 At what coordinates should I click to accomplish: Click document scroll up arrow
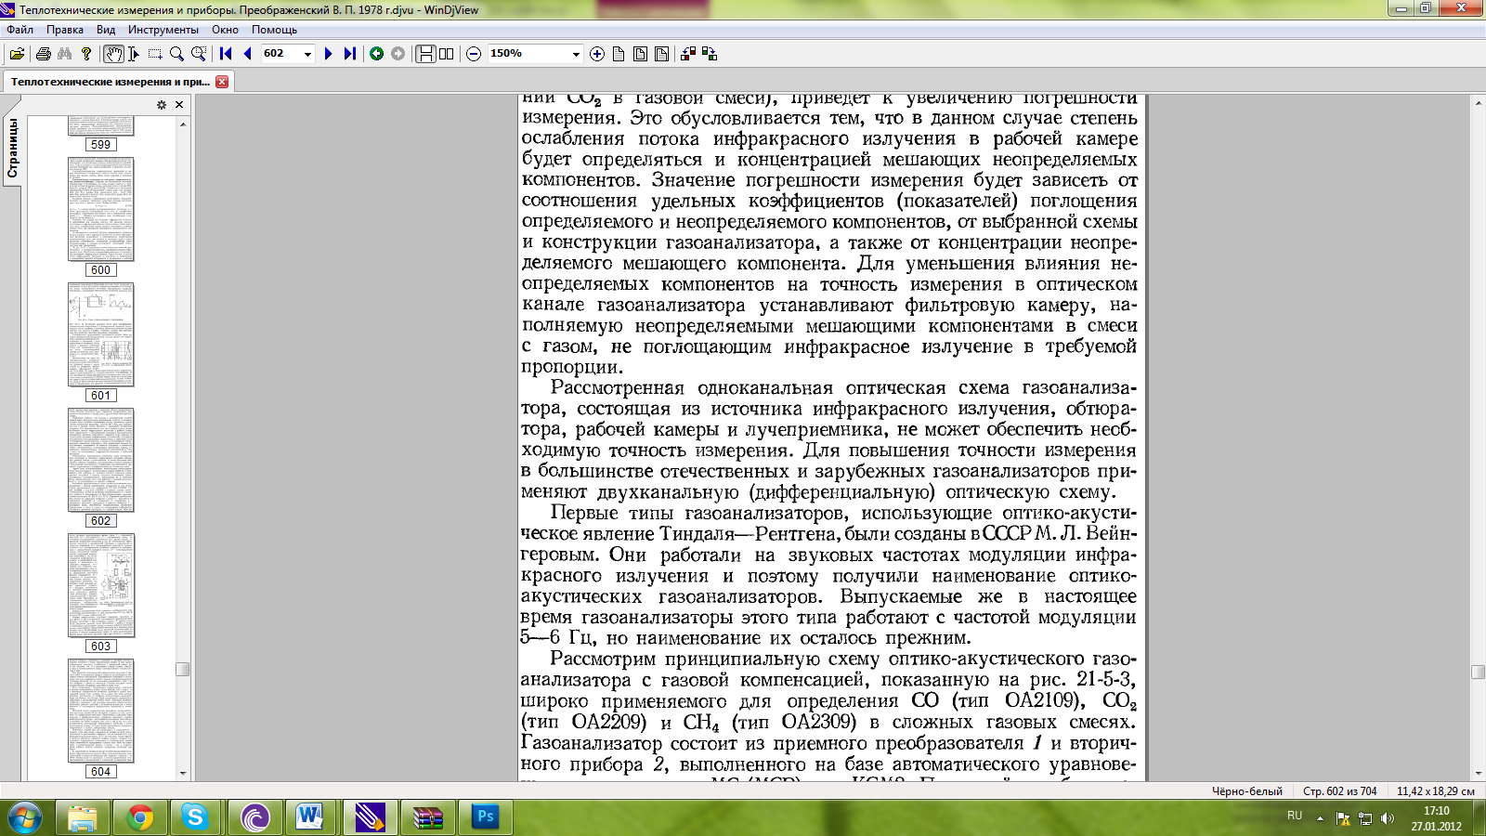pyautogui.click(x=1478, y=102)
